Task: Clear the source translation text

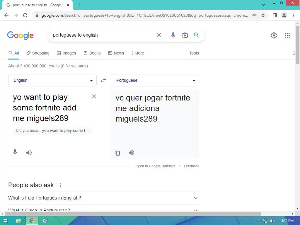Action: pyautogui.click(x=94, y=96)
